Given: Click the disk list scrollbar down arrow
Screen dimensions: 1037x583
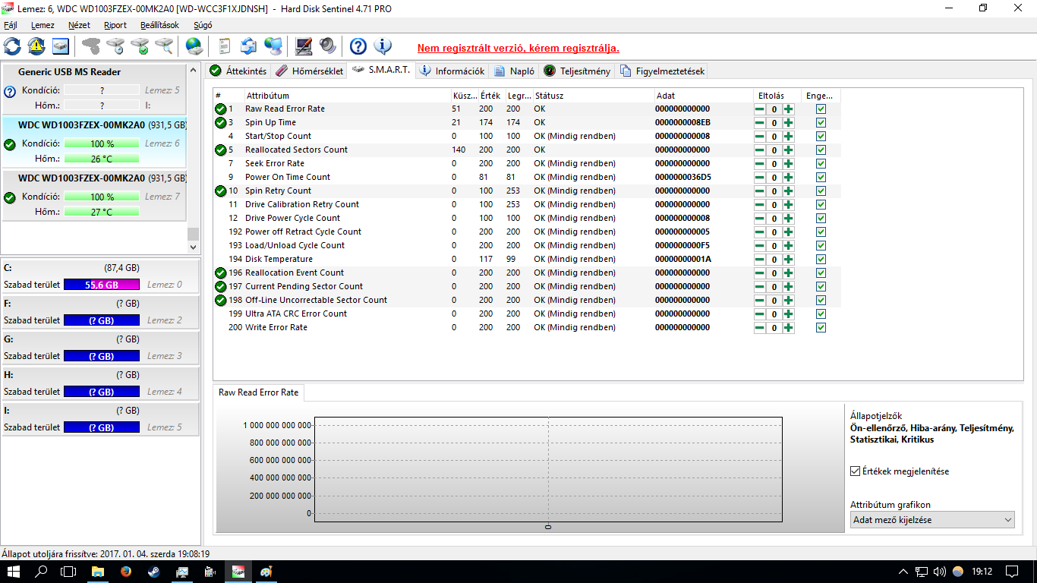Looking at the screenshot, I should pos(193,247).
